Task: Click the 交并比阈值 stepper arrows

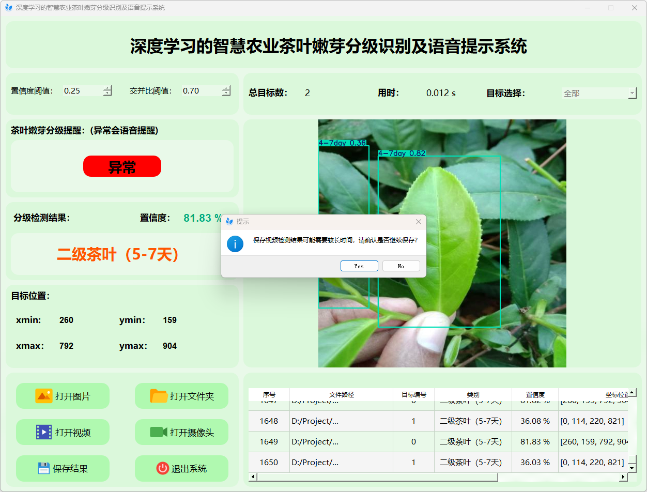Action: [226, 90]
